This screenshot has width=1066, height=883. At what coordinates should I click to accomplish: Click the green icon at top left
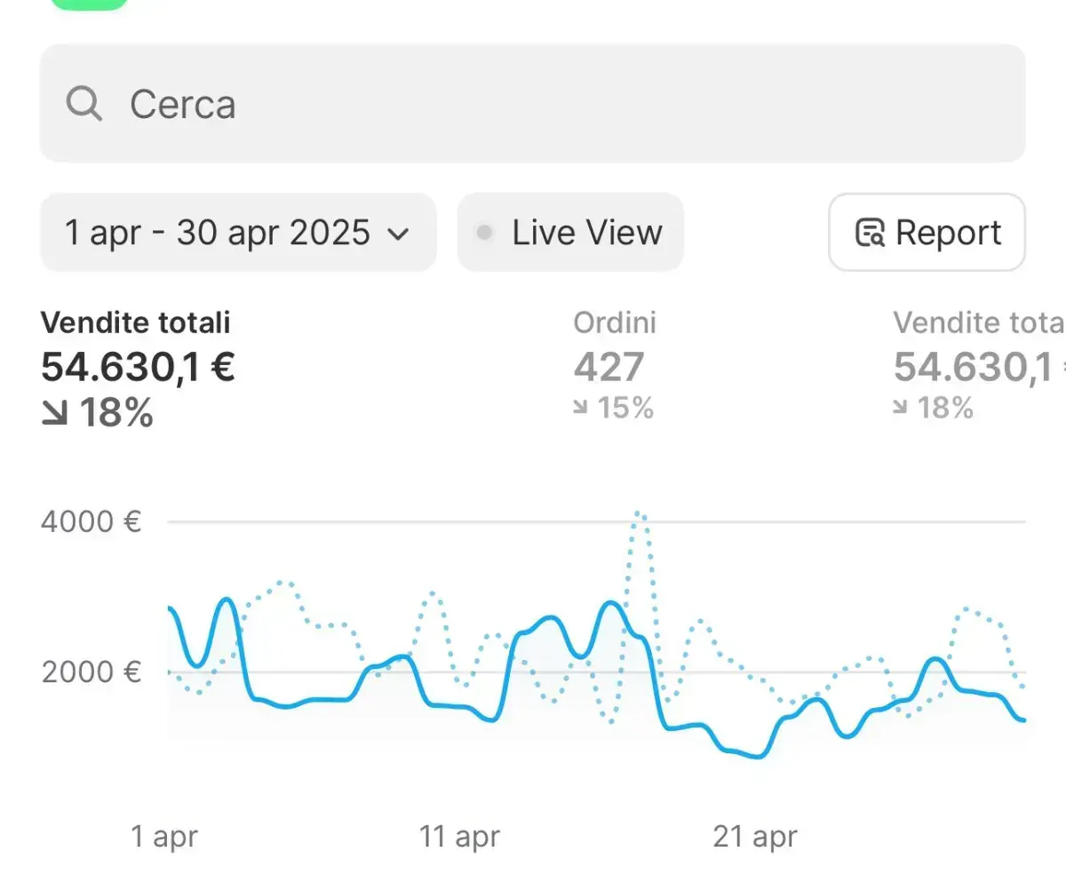pyautogui.click(x=89, y=4)
